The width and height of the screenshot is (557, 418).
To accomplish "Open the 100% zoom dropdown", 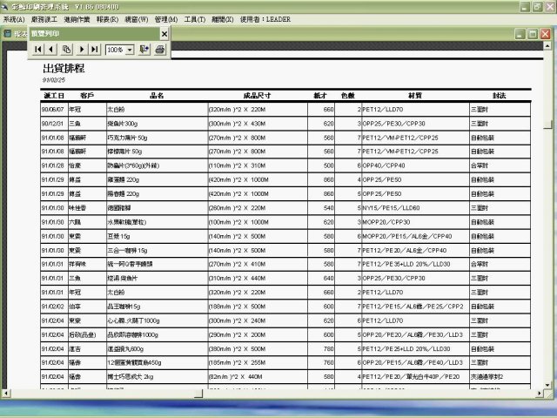I will 129,50.
